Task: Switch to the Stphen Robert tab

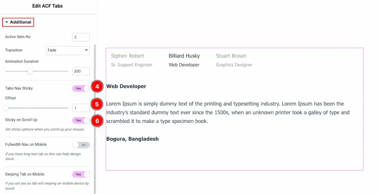Action: [128, 56]
